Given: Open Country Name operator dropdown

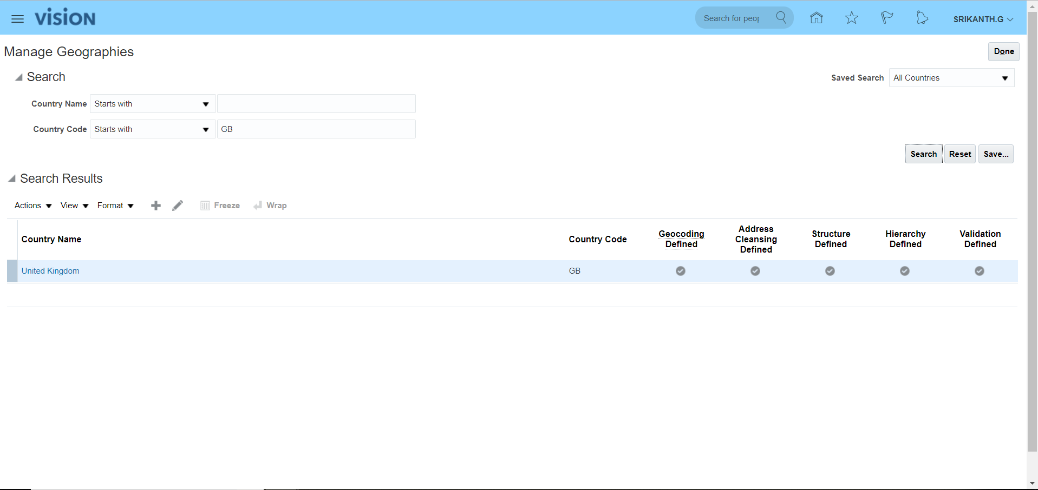Looking at the screenshot, I should (x=152, y=104).
